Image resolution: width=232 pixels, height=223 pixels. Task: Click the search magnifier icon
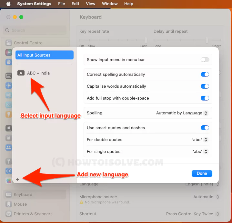tap(7, 30)
